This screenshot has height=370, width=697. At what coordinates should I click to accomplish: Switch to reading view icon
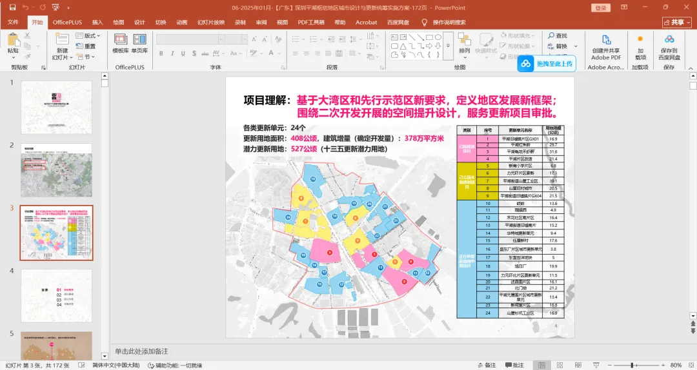pos(578,365)
